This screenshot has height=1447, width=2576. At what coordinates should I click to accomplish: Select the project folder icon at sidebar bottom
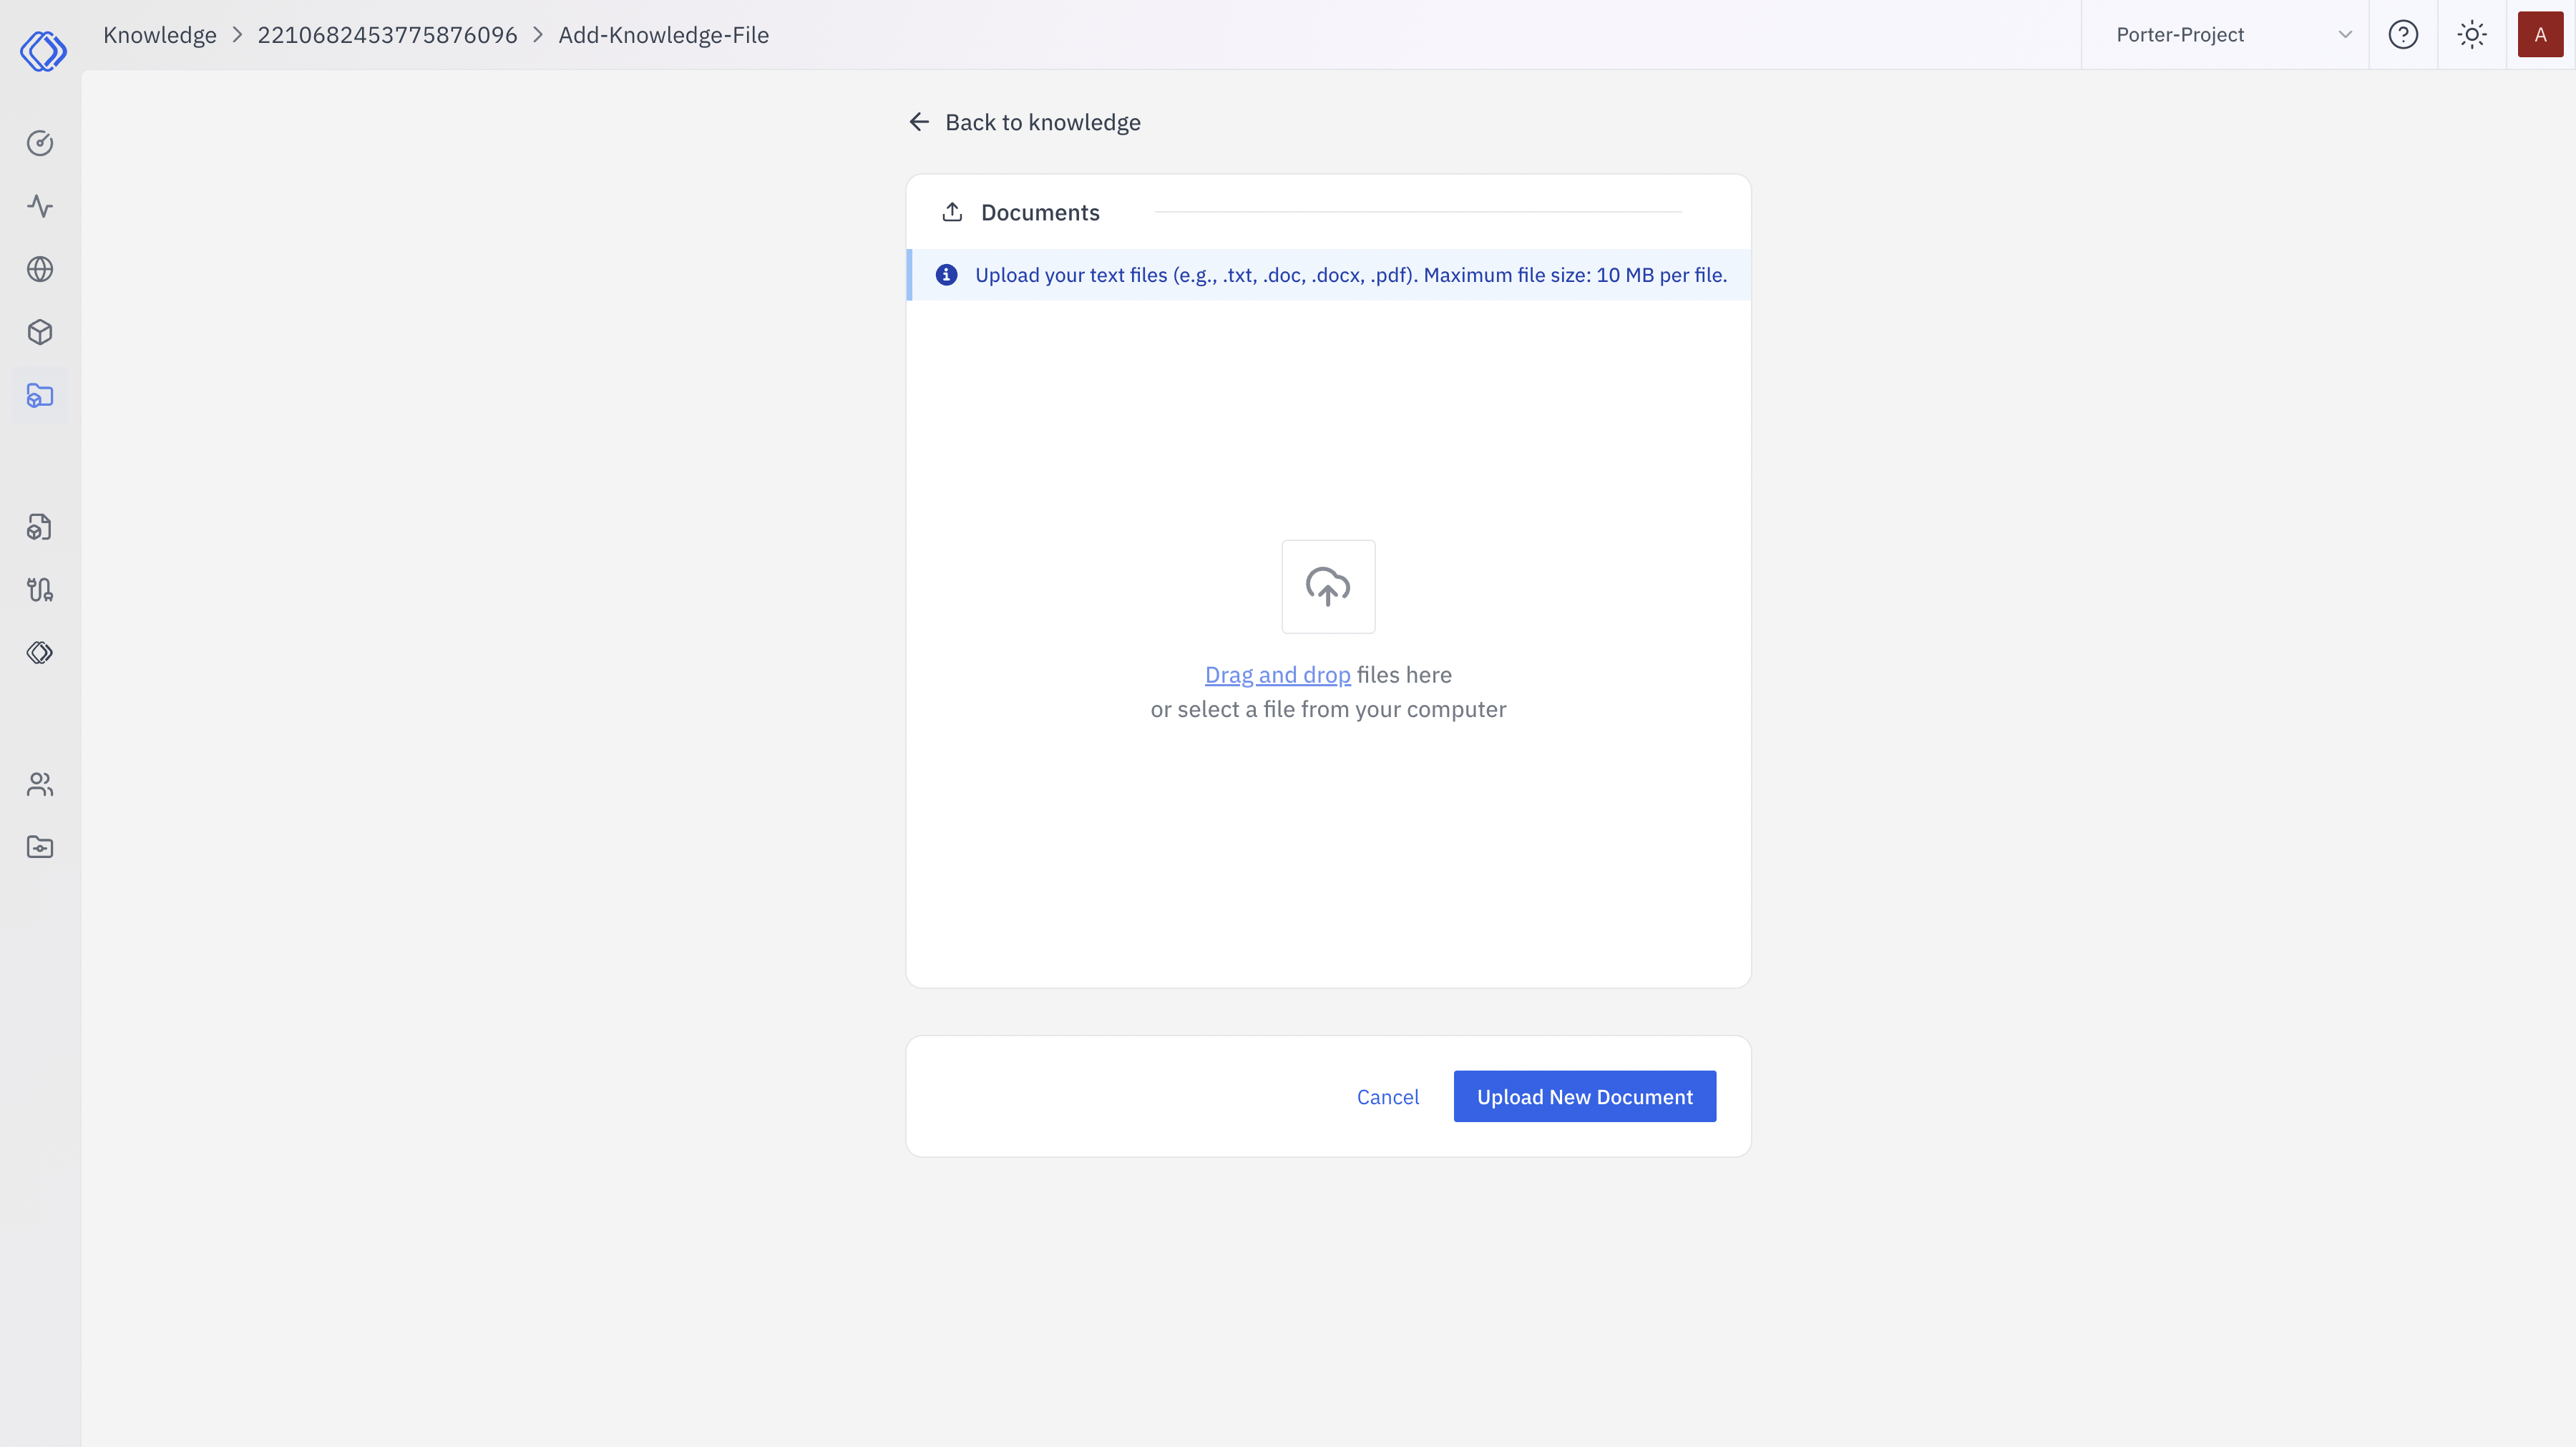[x=40, y=846]
